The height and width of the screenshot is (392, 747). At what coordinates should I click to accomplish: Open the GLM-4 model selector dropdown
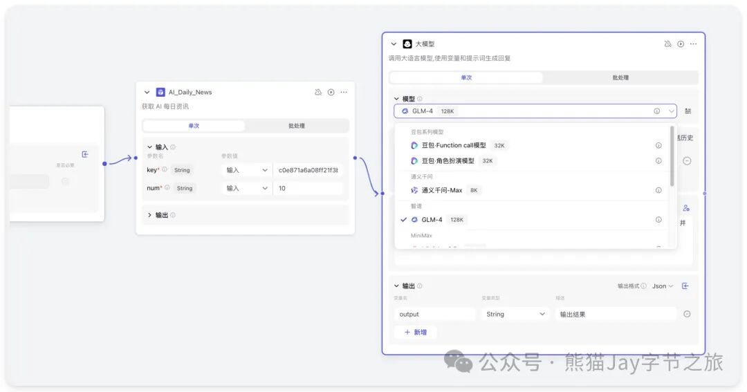coord(535,111)
